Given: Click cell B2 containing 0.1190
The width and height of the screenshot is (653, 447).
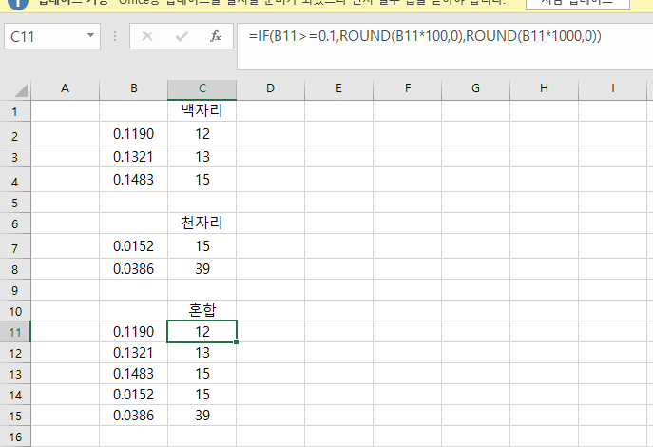Looking at the screenshot, I should [134, 134].
